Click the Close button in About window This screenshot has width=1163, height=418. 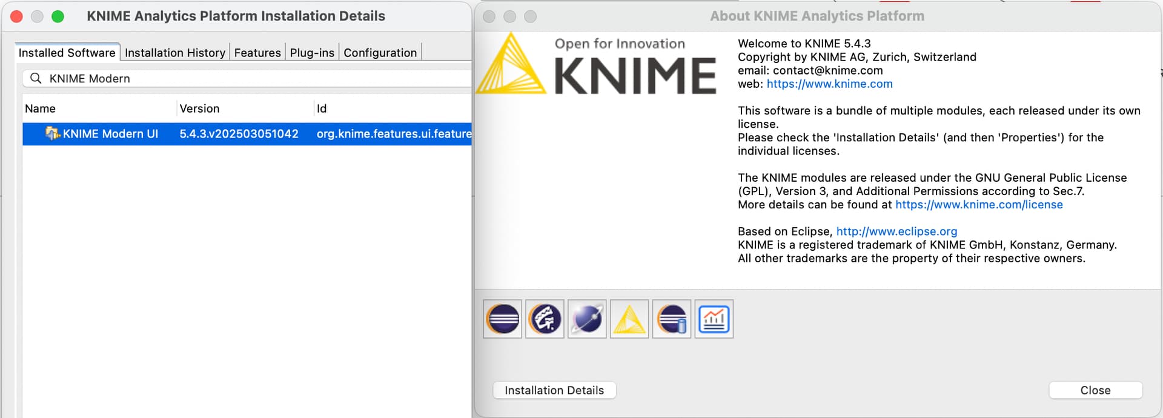click(1095, 390)
